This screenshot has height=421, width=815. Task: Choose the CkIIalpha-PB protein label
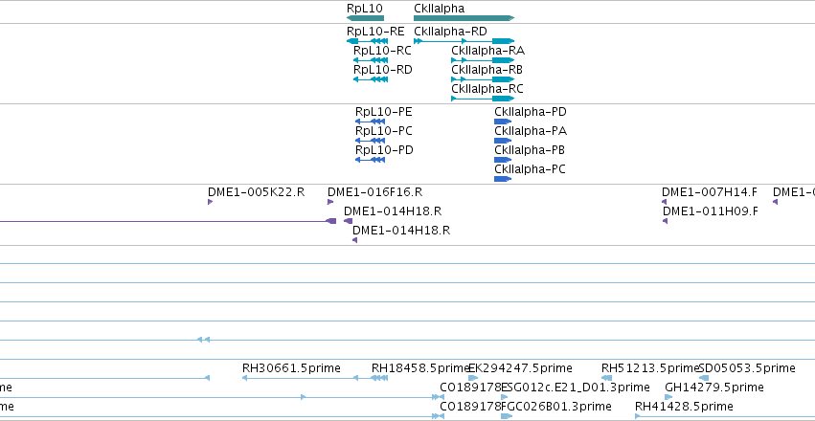(530, 150)
